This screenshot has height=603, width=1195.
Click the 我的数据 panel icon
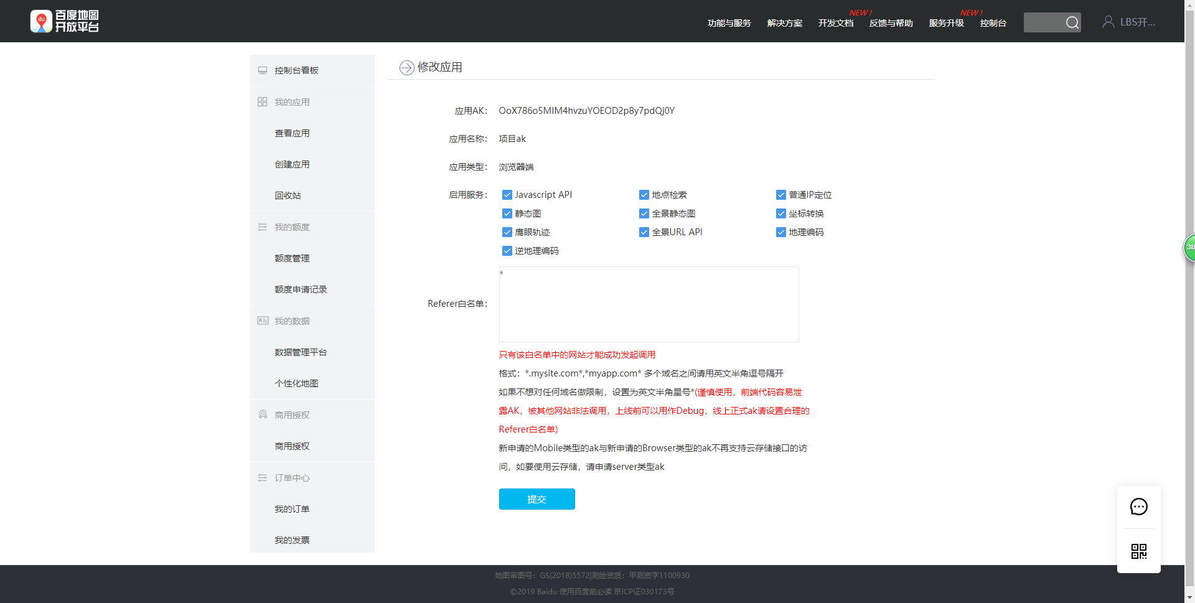(x=262, y=320)
